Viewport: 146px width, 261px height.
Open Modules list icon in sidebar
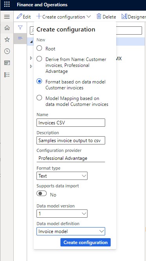point(7,75)
